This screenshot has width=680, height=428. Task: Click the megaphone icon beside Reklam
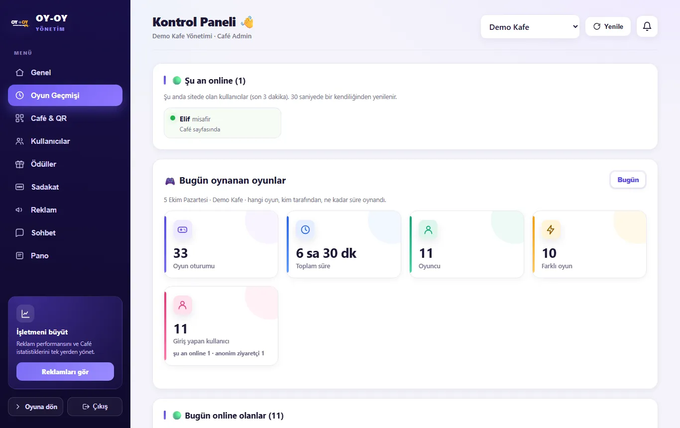19,210
